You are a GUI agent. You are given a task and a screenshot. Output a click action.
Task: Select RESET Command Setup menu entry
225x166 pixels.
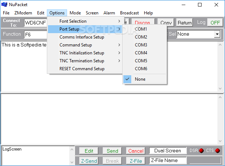(85, 68)
